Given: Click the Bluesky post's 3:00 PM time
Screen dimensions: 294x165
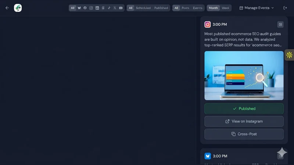Looking at the screenshot, I should (220, 156).
